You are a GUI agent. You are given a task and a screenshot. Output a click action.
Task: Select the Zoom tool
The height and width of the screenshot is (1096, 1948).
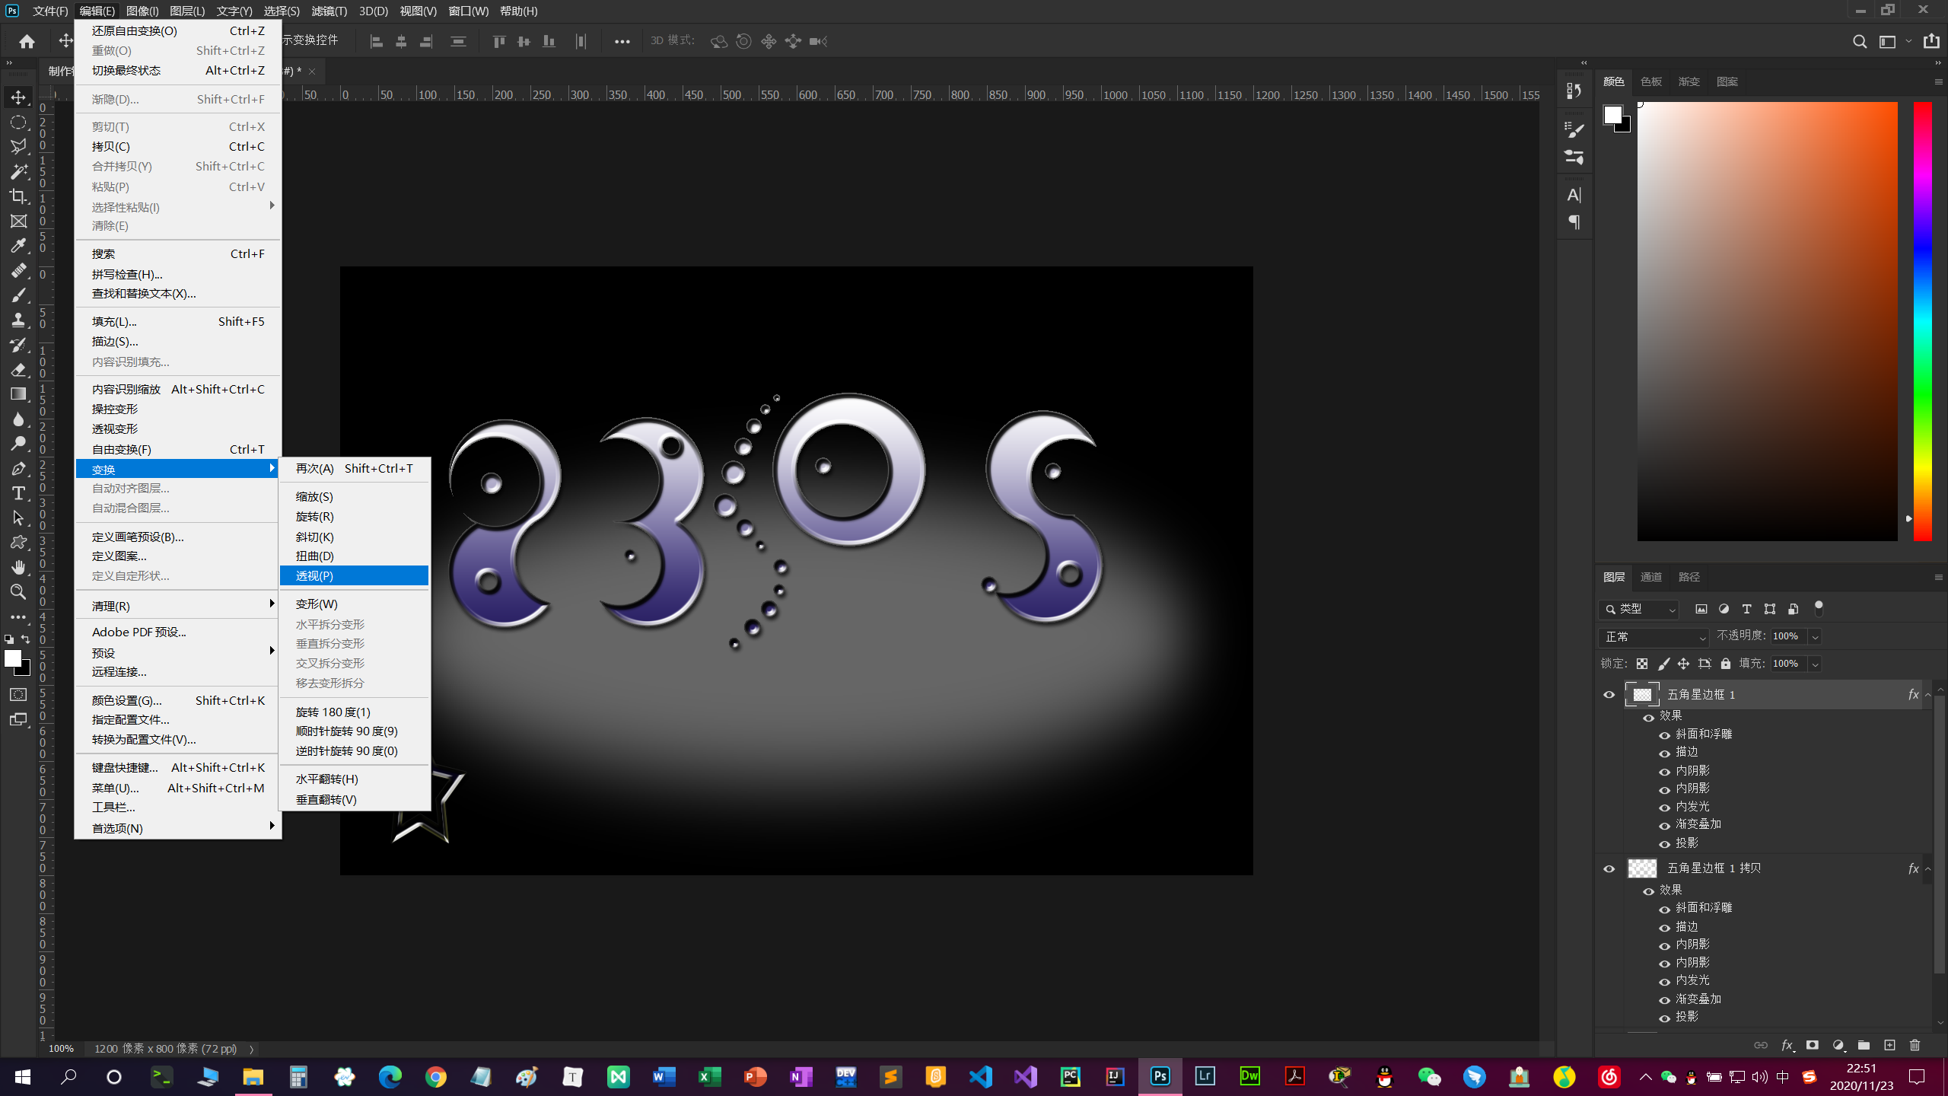click(18, 592)
